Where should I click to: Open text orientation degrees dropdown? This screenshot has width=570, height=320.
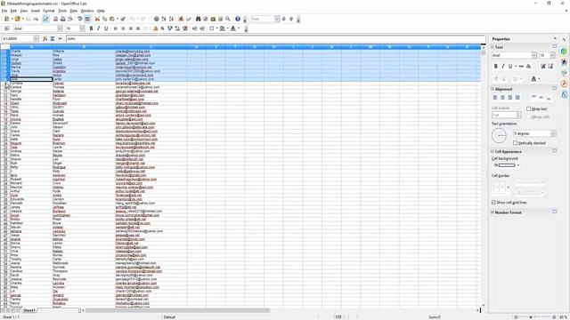tap(553, 133)
